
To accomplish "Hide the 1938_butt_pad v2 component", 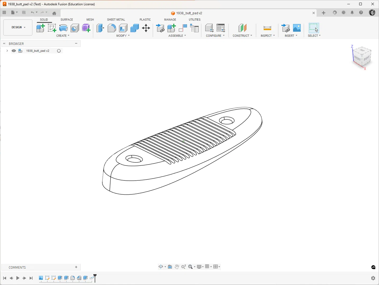I will tap(14, 51).
